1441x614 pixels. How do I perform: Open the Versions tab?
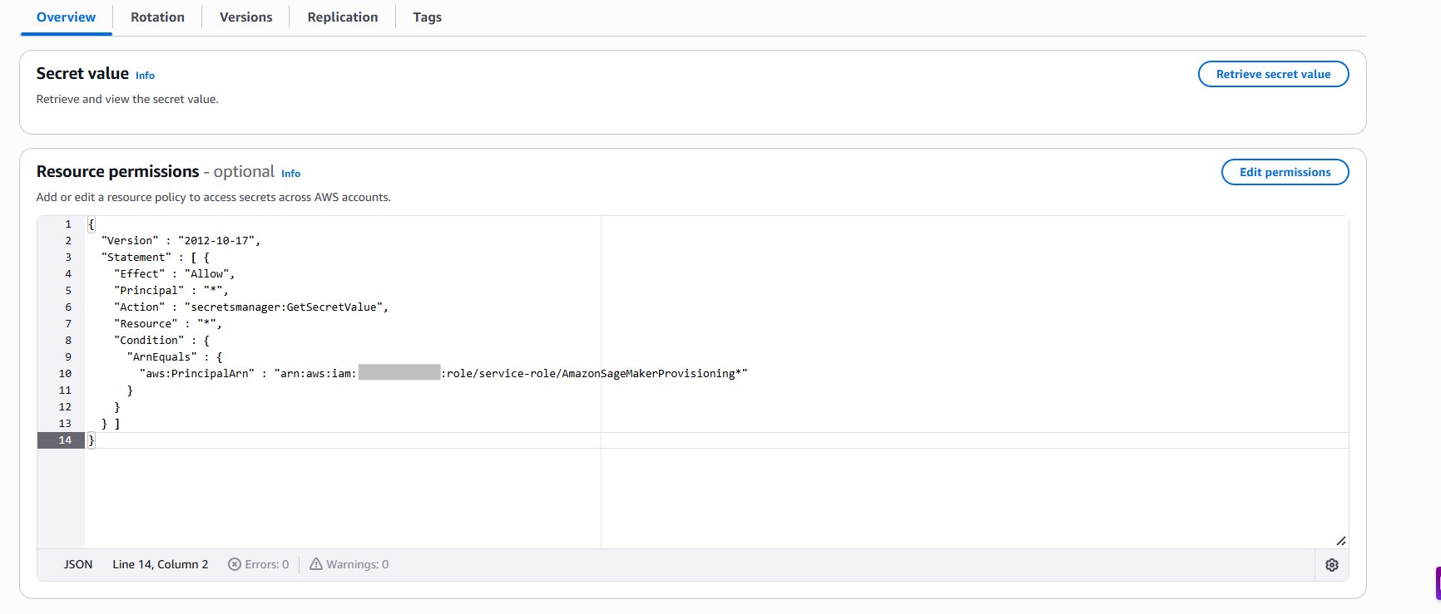pos(245,17)
